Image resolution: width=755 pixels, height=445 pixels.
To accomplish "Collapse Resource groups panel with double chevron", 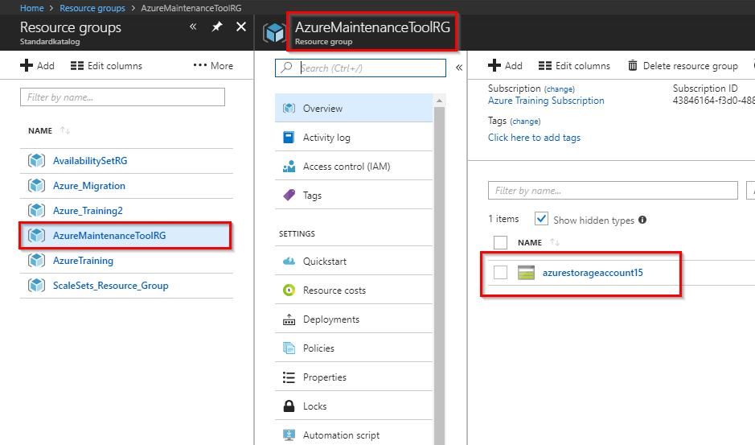I will click(193, 27).
